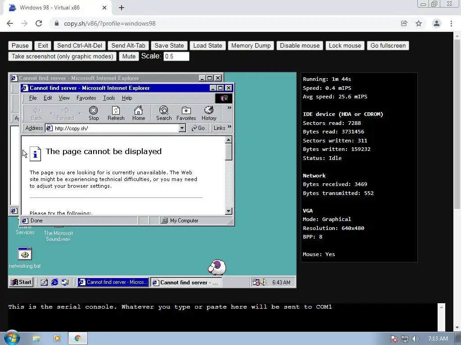Click Send Ctrl-Alt-Del button
Image resolution: width=461 pixels, height=345 pixels.
coord(80,45)
